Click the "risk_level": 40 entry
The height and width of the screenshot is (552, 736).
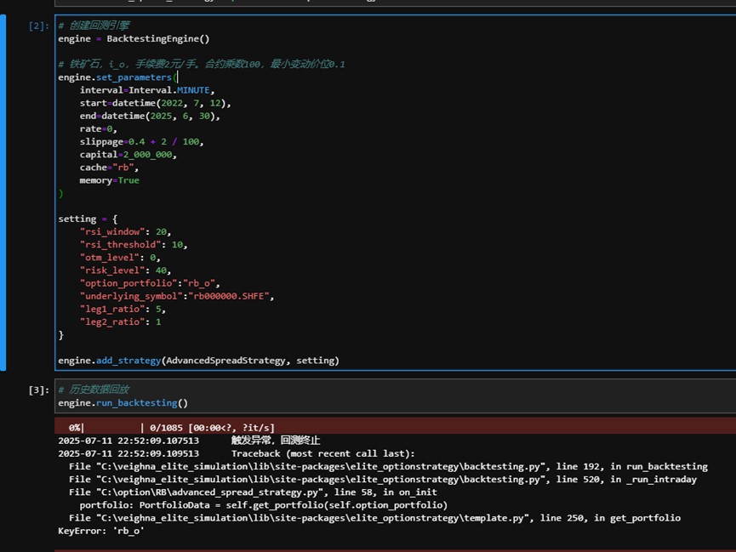point(125,270)
